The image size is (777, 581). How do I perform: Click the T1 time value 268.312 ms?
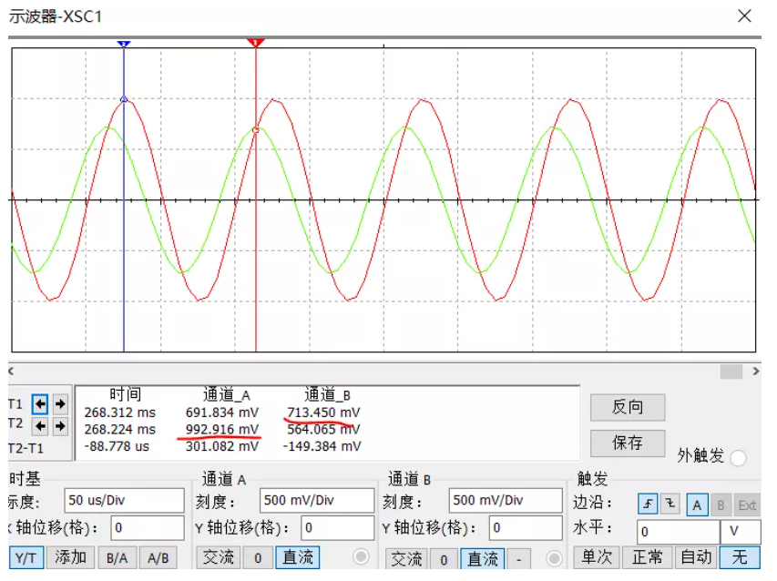pyautogui.click(x=120, y=413)
